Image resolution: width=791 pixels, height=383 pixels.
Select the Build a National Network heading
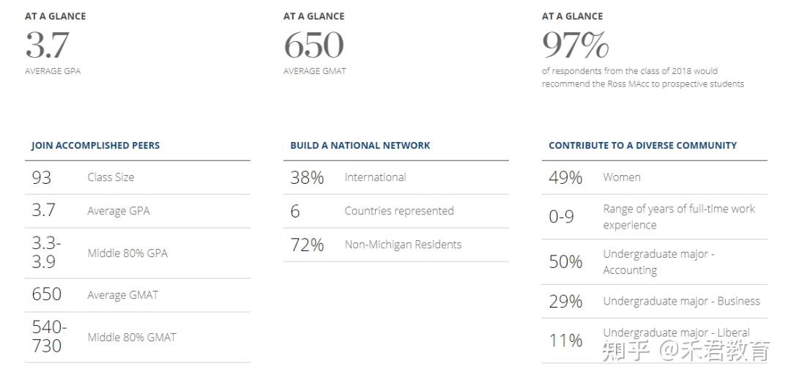[x=360, y=145]
